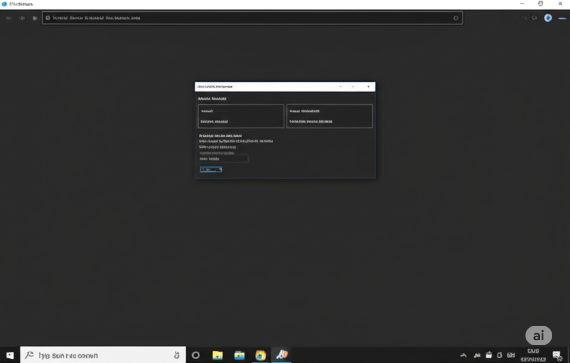Open the volume icon in system tray

point(499,355)
